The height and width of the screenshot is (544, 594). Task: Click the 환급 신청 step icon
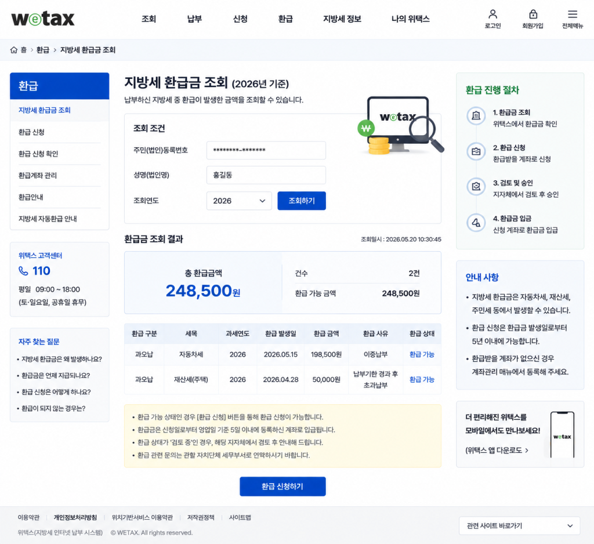476,151
